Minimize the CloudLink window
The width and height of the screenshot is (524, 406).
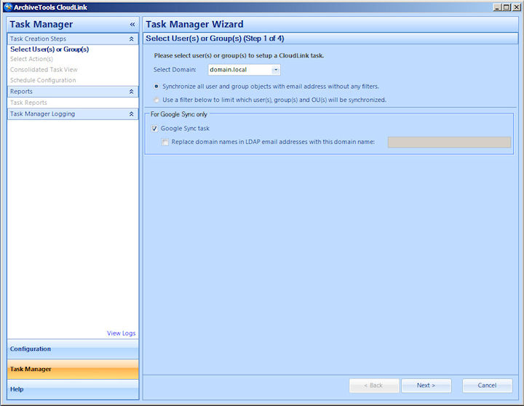pyautogui.click(x=497, y=7)
